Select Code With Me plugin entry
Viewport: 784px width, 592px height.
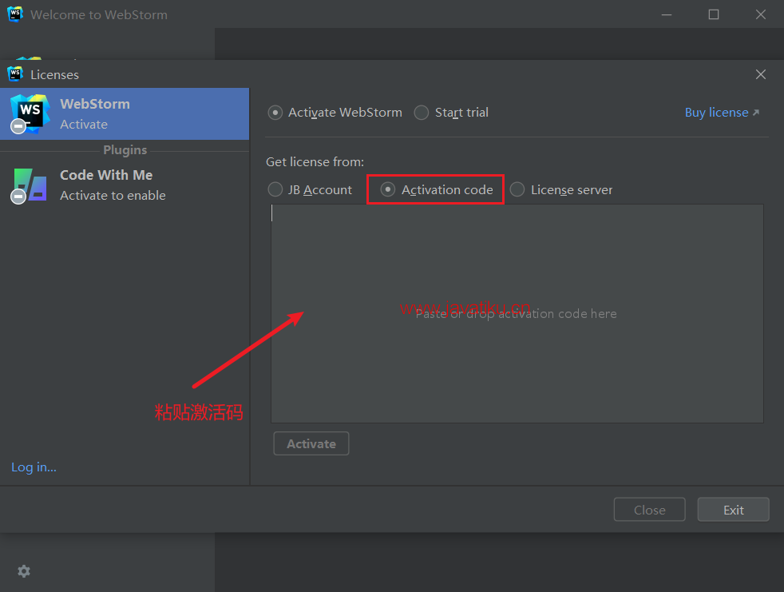[x=125, y=185]
